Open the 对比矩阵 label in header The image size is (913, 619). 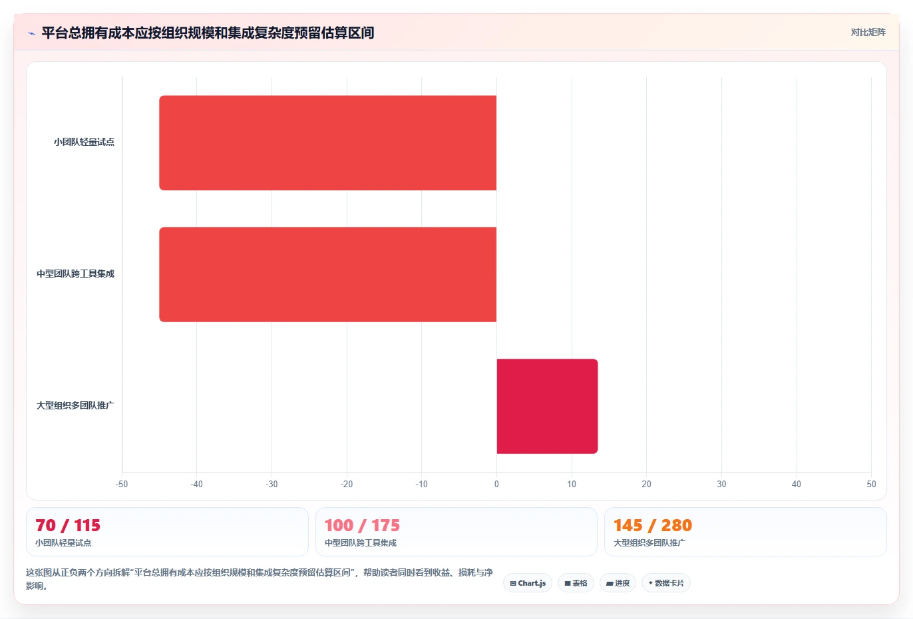(868, 32)
